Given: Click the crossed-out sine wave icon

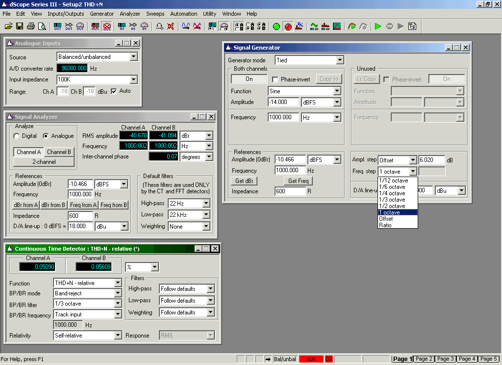Looking at the screenshot, I should [197, 26].
